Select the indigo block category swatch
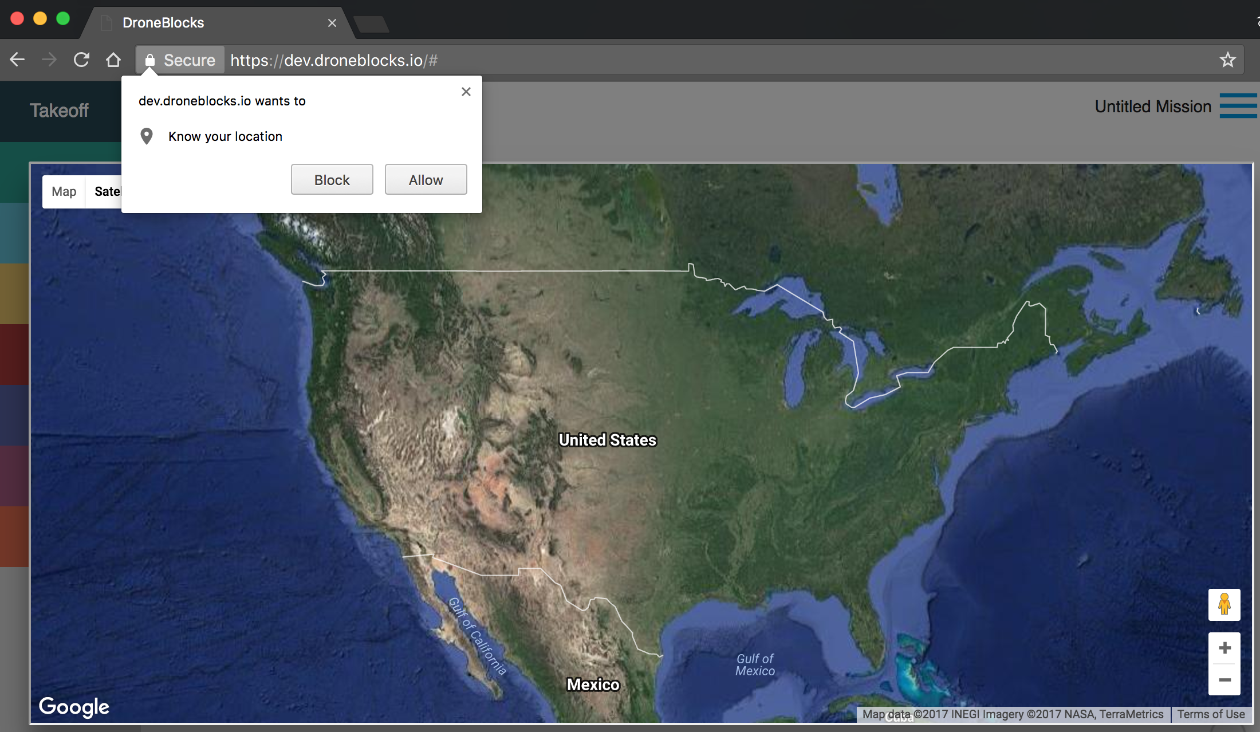The height and width of the screenshot is (732, 1260). (x=14, y=415)
